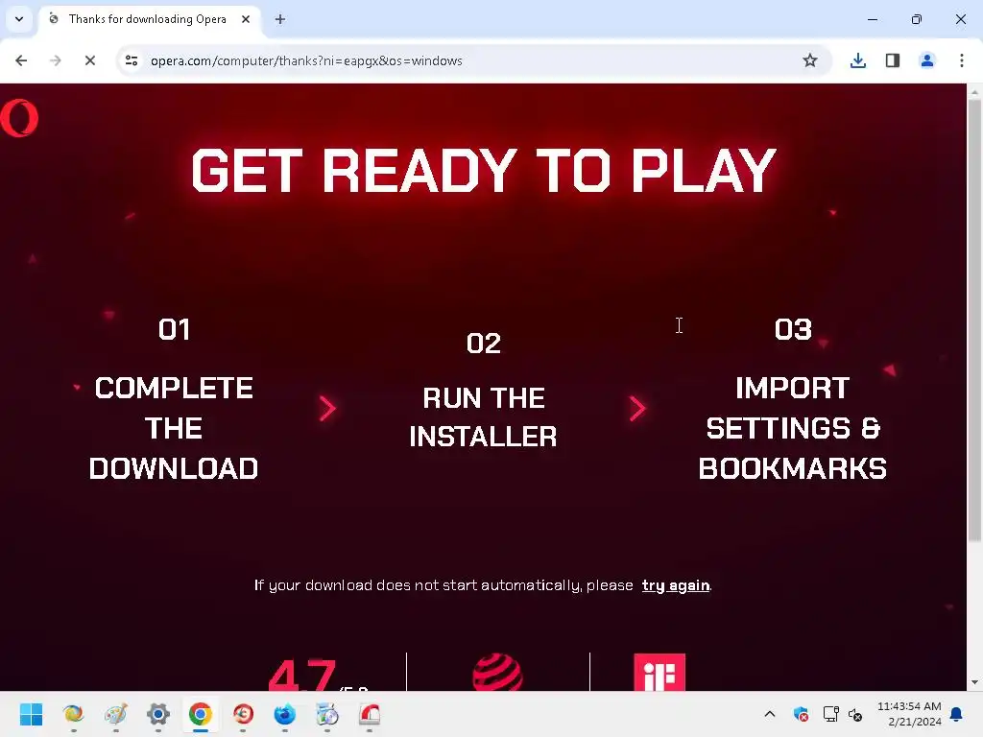Open the Chrome downloads button
The image size is (983, 737).
(x=857, y=60)
